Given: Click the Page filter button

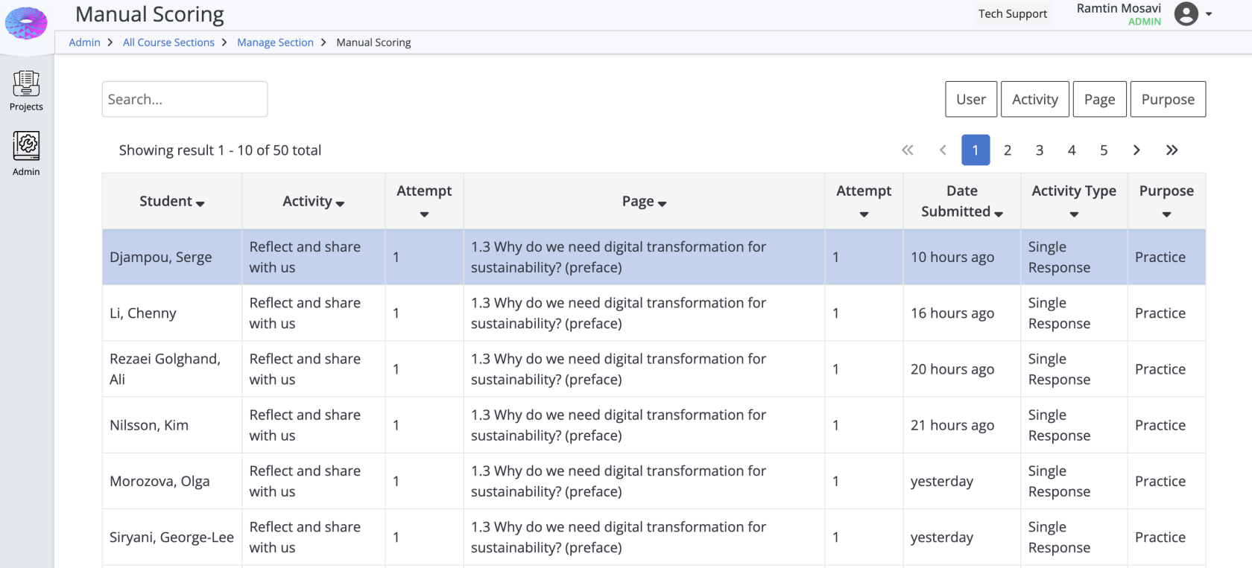Looking at the screenshot, I should [1100, 99].
